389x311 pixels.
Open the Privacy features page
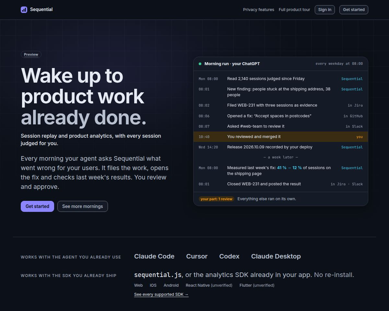click(x=259, y=10)
